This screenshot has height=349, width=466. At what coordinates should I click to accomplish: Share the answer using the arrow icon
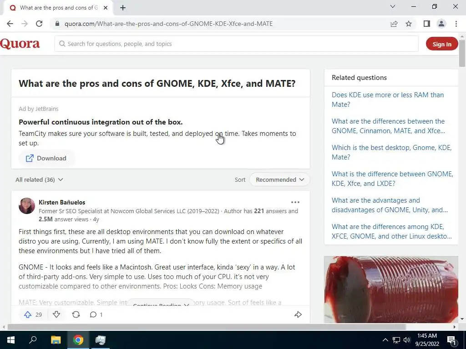298,314
